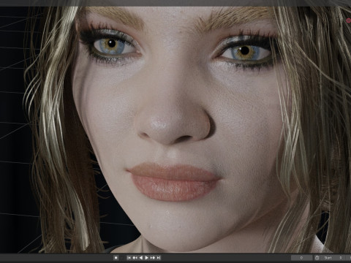Jump to the previous keyframe
Viewport: 351px width, 263px height.
[x=135, y=258]
